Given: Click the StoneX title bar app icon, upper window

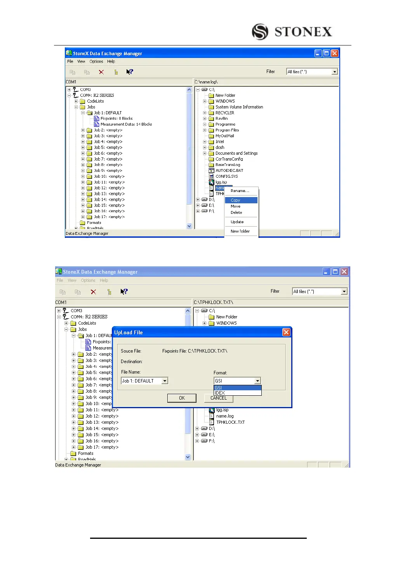Looking at the screenshot, I should coord(69,53).
